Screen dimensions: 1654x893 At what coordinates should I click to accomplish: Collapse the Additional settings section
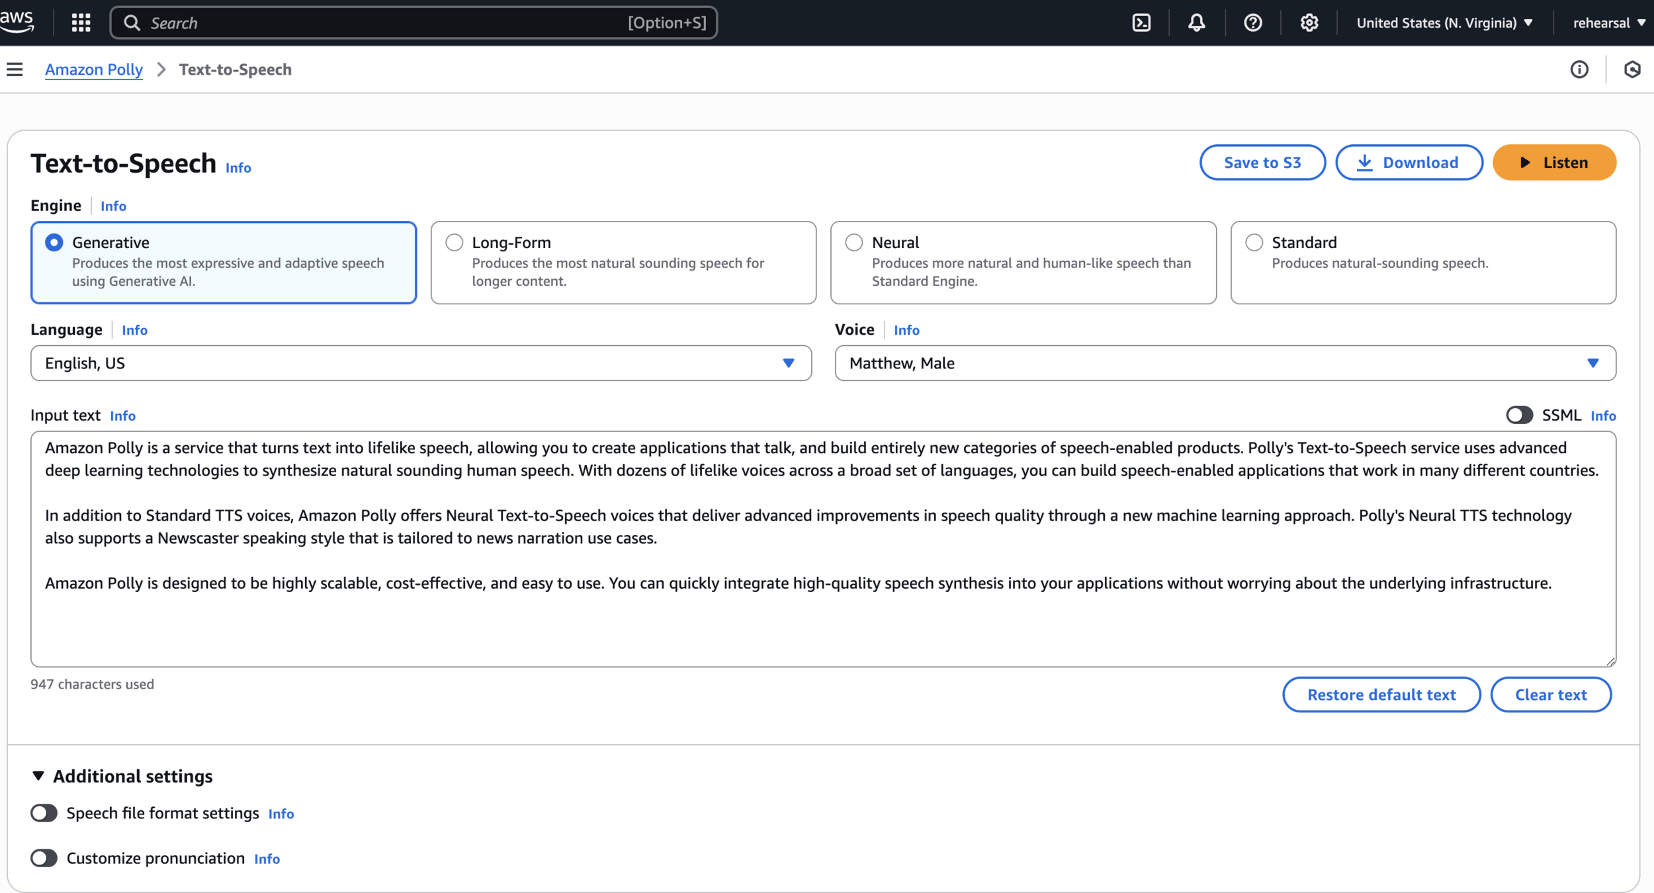point(38,776)
